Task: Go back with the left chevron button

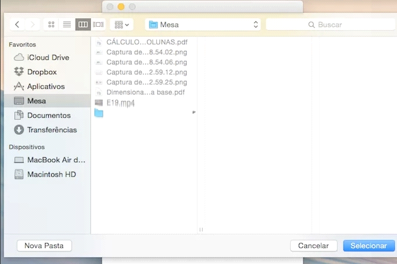Action: 17,24
